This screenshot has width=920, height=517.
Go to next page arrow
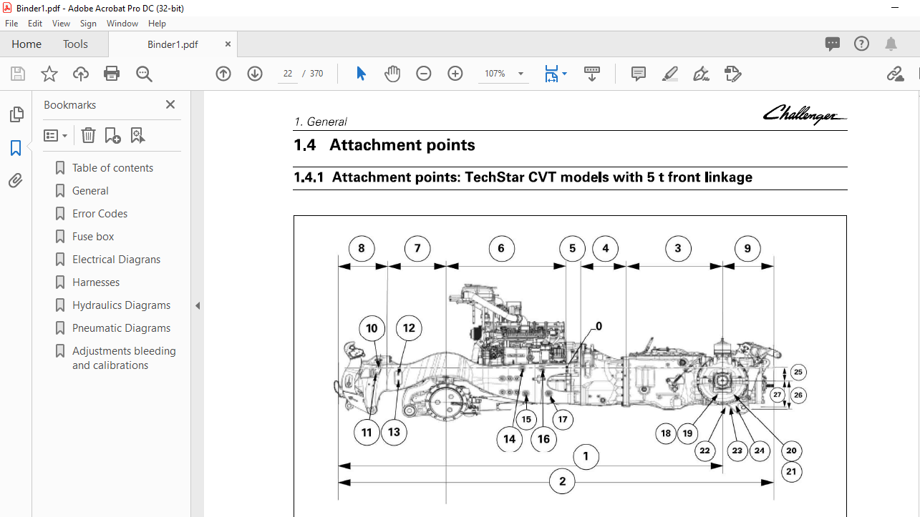(x=255, y=74)
